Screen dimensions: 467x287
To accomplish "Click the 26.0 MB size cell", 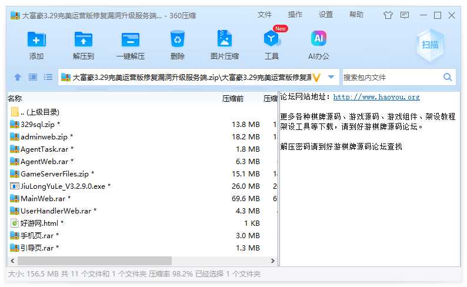I will click(x=246, y=186).
